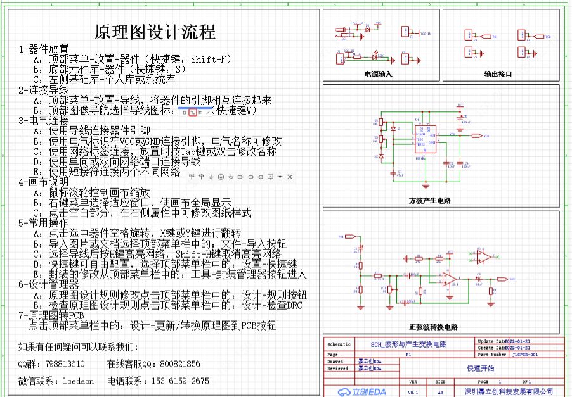Screen dimensions: 572x397
Task: Select the line mentioning 快捷键:Shift+F
Action: 133,59
